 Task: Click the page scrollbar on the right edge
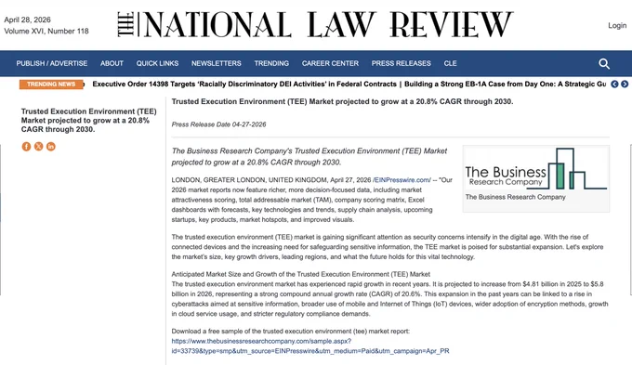(x=631, y=219)
